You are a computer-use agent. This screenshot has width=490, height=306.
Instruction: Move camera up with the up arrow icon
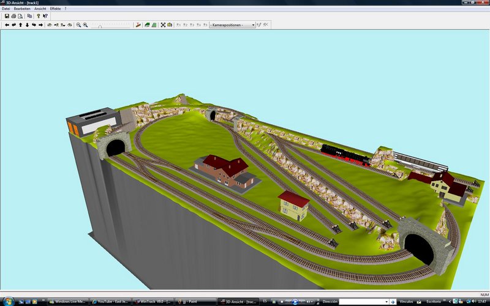click(x=20, y=24)
